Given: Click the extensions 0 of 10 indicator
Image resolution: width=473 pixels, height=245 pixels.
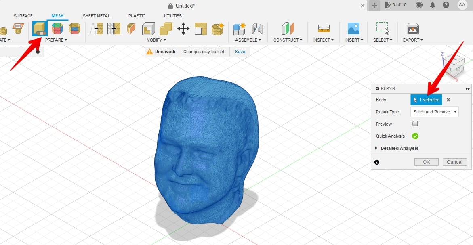Looking at the screenshot, I should 395,5.
